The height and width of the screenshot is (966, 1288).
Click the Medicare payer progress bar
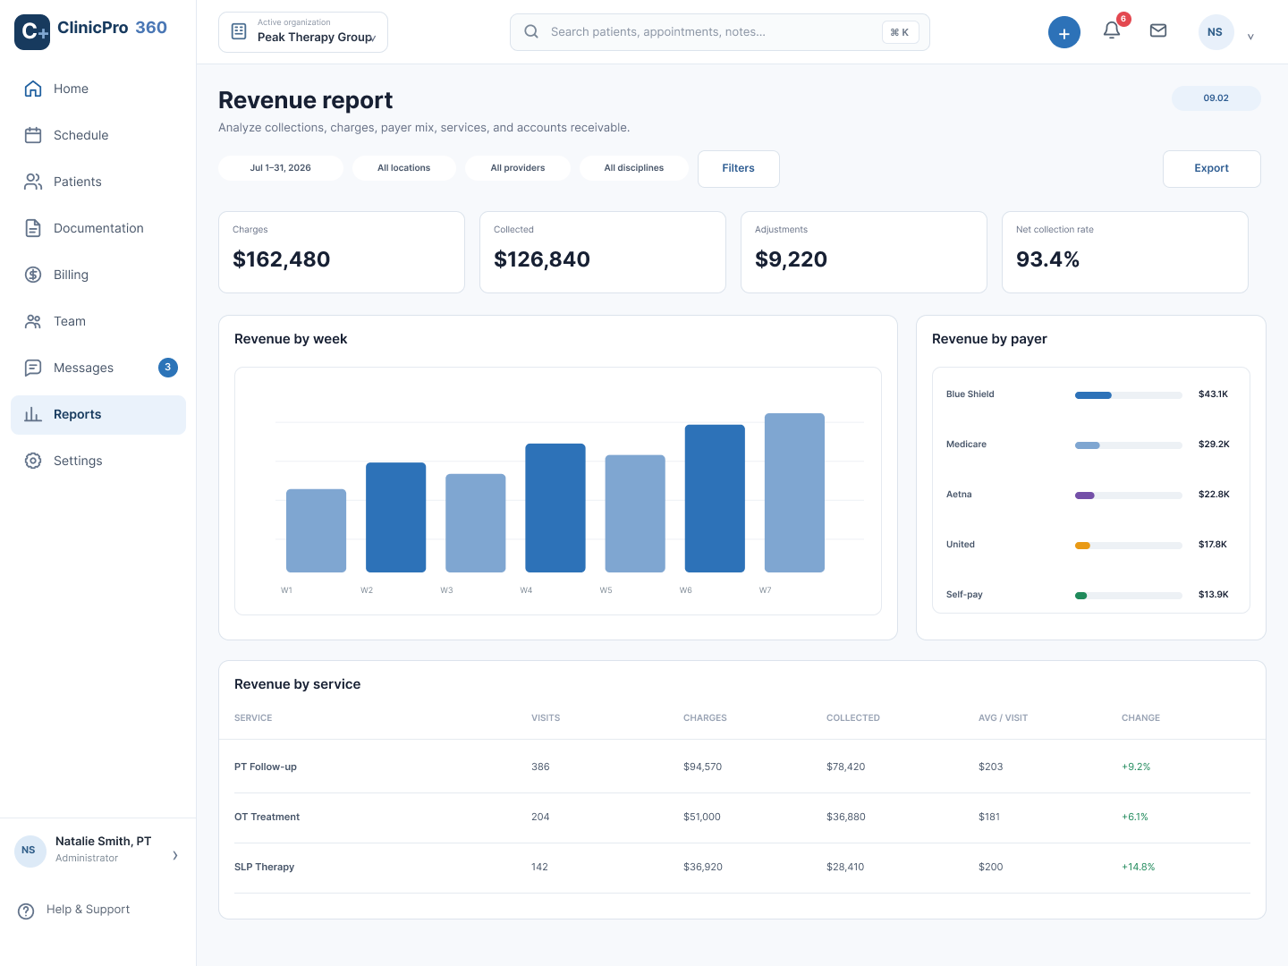(x=1129, y=445)
